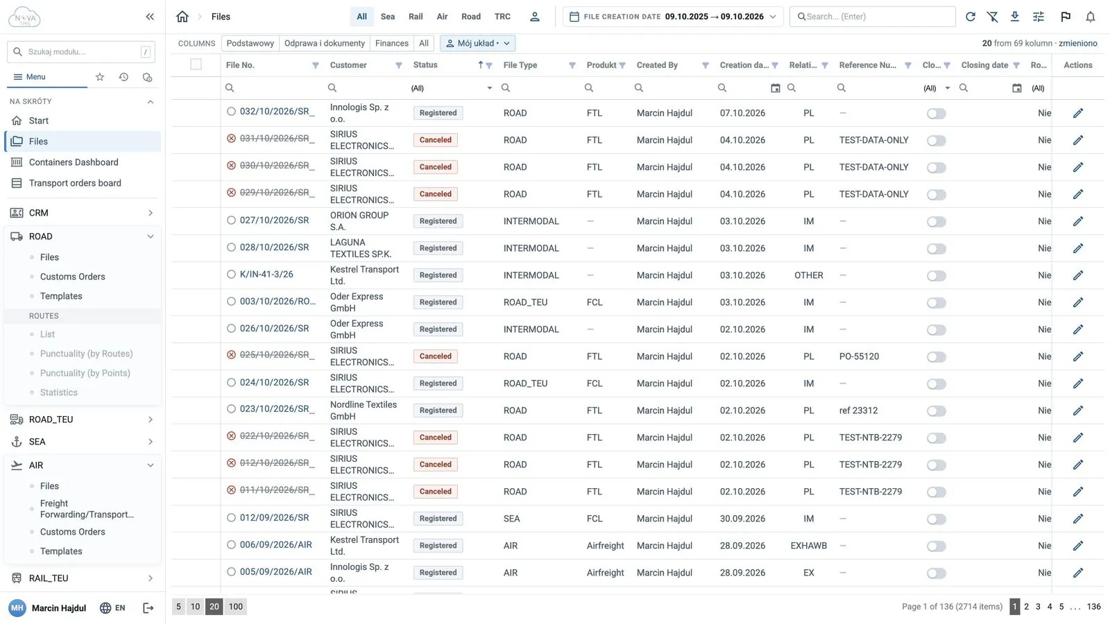Open the notifications bell

[x=1091, y=17]
